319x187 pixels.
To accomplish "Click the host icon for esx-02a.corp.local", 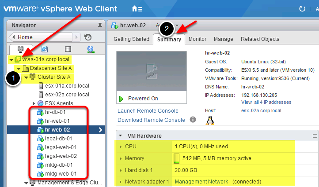I will tap(41, 95).
